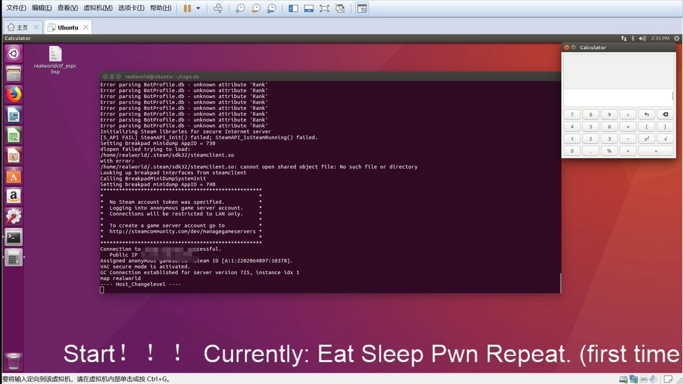The width and height of the screenshot is (683, 384).
Task: Open the 虚拟机(M) menu
Action: [98, 8]
